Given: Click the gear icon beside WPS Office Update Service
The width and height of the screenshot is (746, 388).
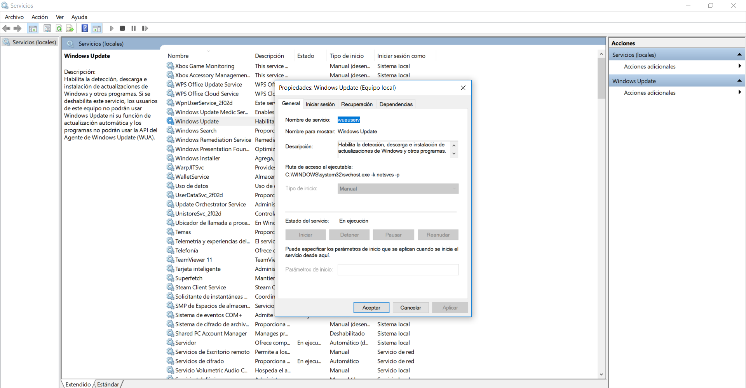Looking at the screenshot, I should point(170,84).
